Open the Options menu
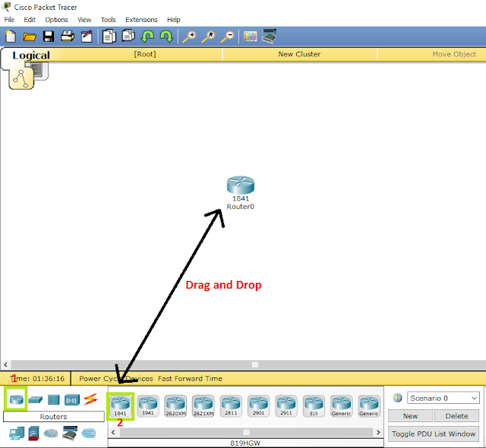The width and height of the screenshot is (486, 448). (56, 20)
